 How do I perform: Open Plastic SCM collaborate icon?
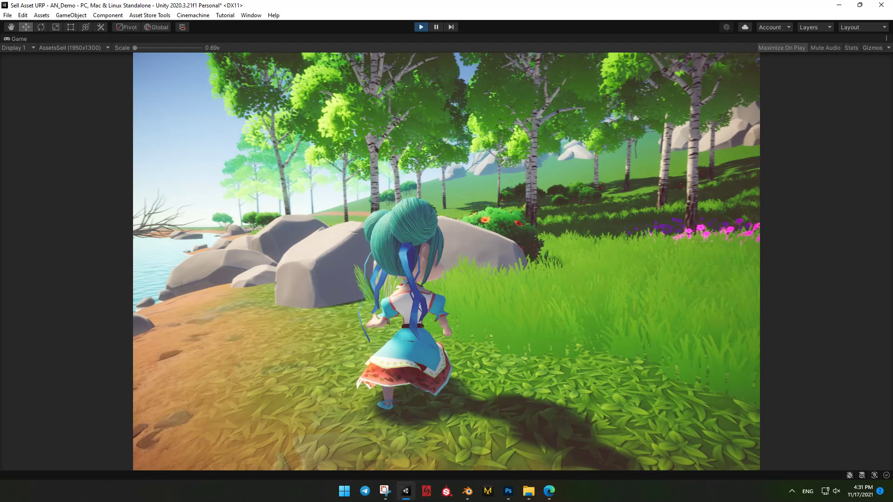pos(726,27)
